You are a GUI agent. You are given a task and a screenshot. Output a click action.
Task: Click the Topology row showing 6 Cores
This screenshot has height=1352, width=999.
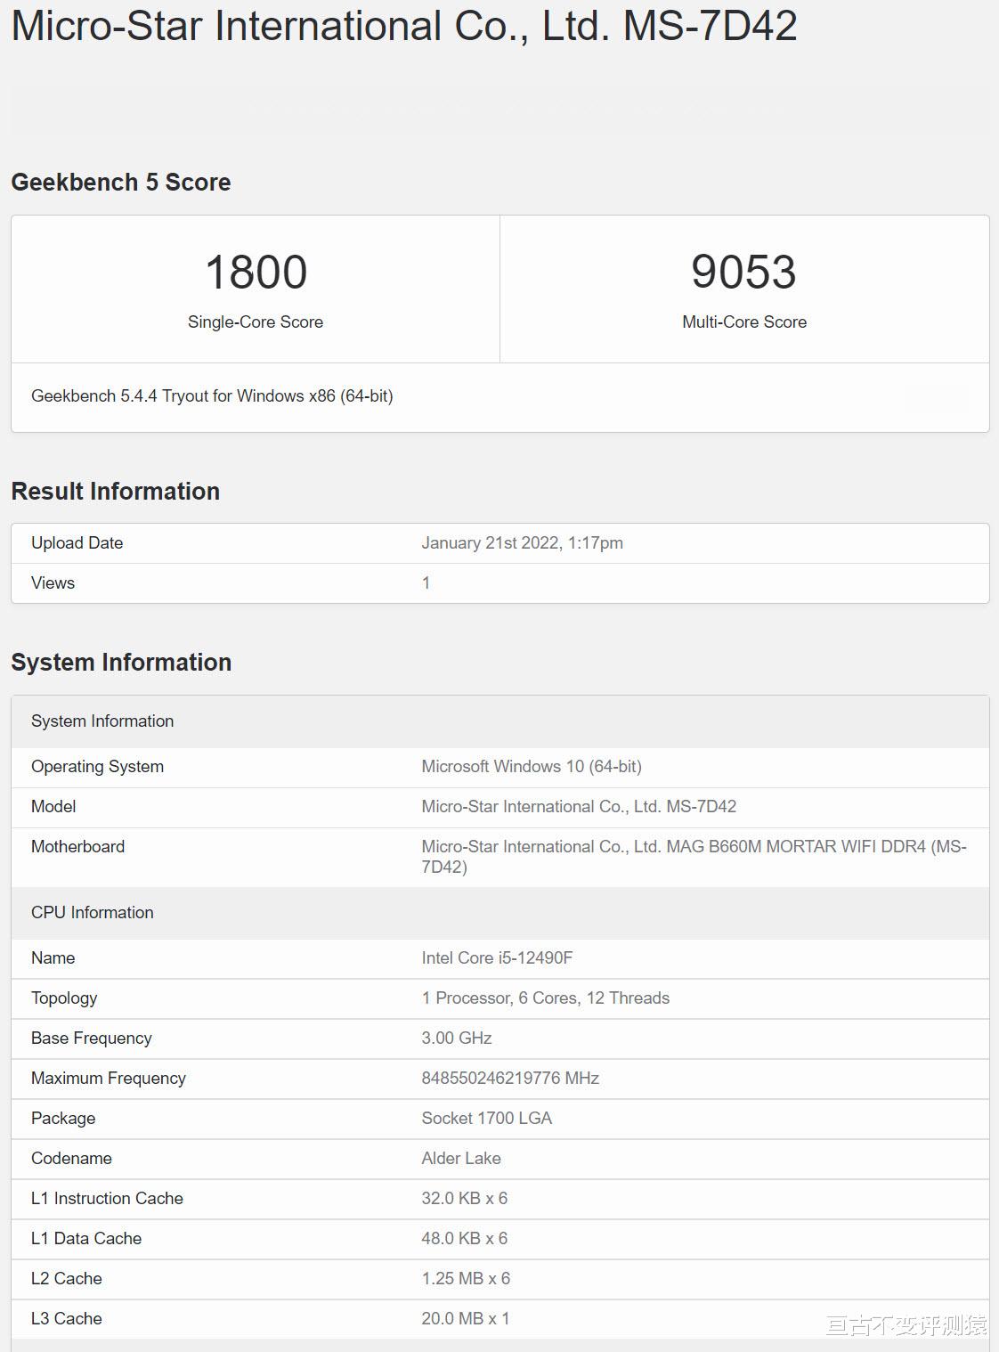[x=544, y=998]
